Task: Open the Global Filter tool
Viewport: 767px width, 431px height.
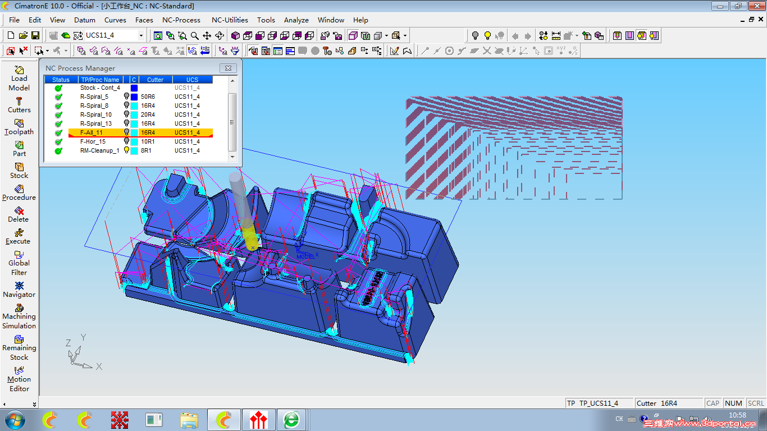Action: (19, 263)
